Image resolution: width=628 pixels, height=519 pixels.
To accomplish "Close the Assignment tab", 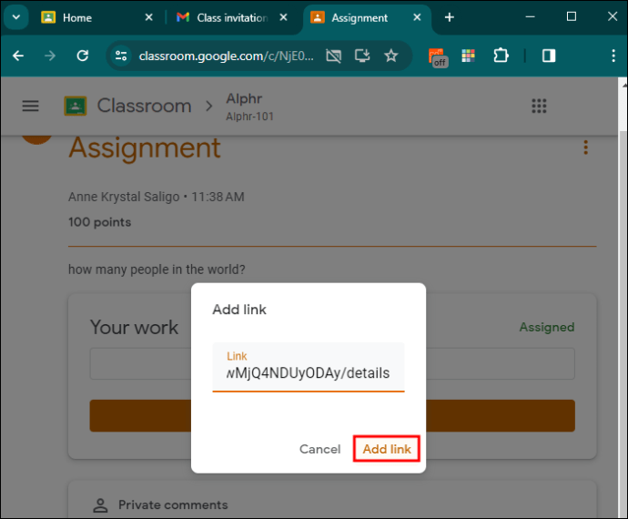I will pos(417,17).
